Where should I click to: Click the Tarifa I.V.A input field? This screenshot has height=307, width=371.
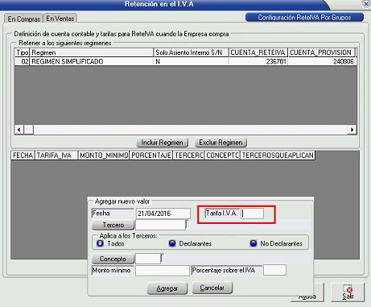(252, 214)
